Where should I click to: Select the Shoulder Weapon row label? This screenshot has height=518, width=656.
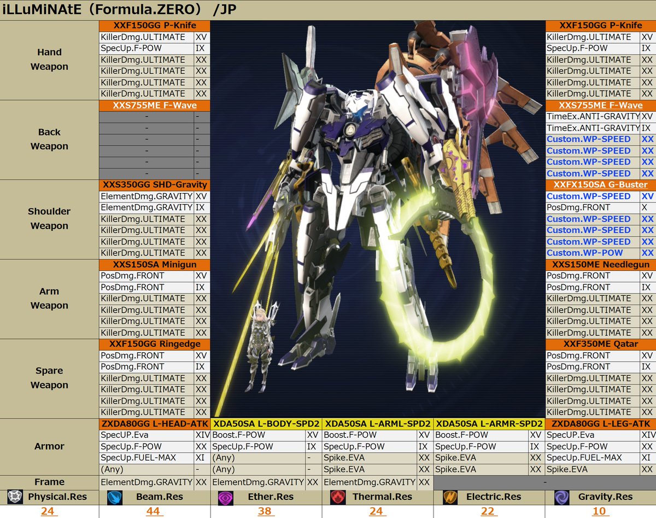49,219
